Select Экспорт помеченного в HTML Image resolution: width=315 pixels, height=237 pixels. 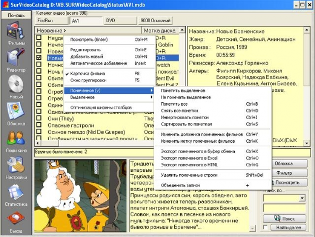click(x=213, y=165)
